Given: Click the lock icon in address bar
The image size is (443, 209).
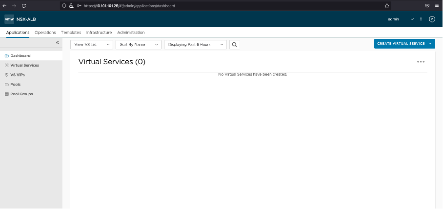Looking at the screenshot, I should [71, 6].
